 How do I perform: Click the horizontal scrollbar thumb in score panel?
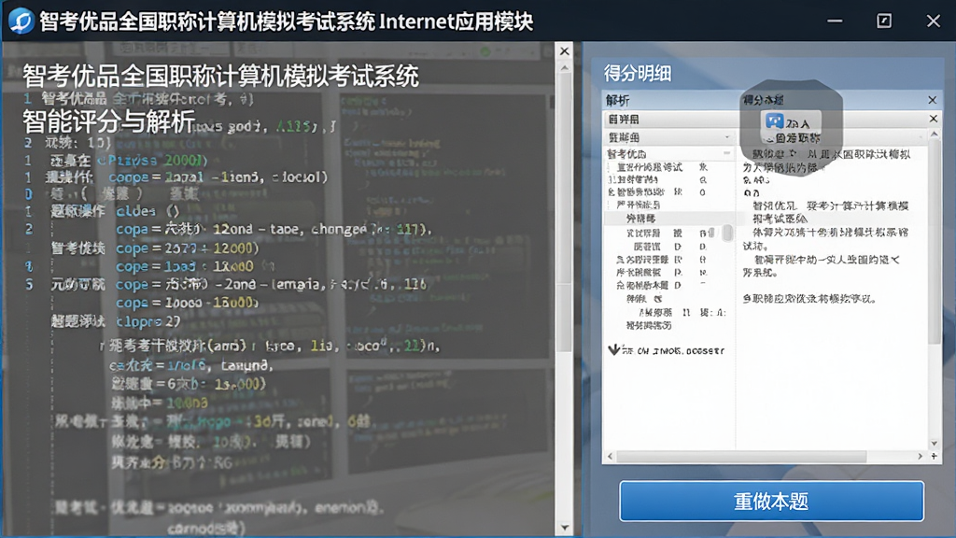pyautogui.click(x=741, y=456)
